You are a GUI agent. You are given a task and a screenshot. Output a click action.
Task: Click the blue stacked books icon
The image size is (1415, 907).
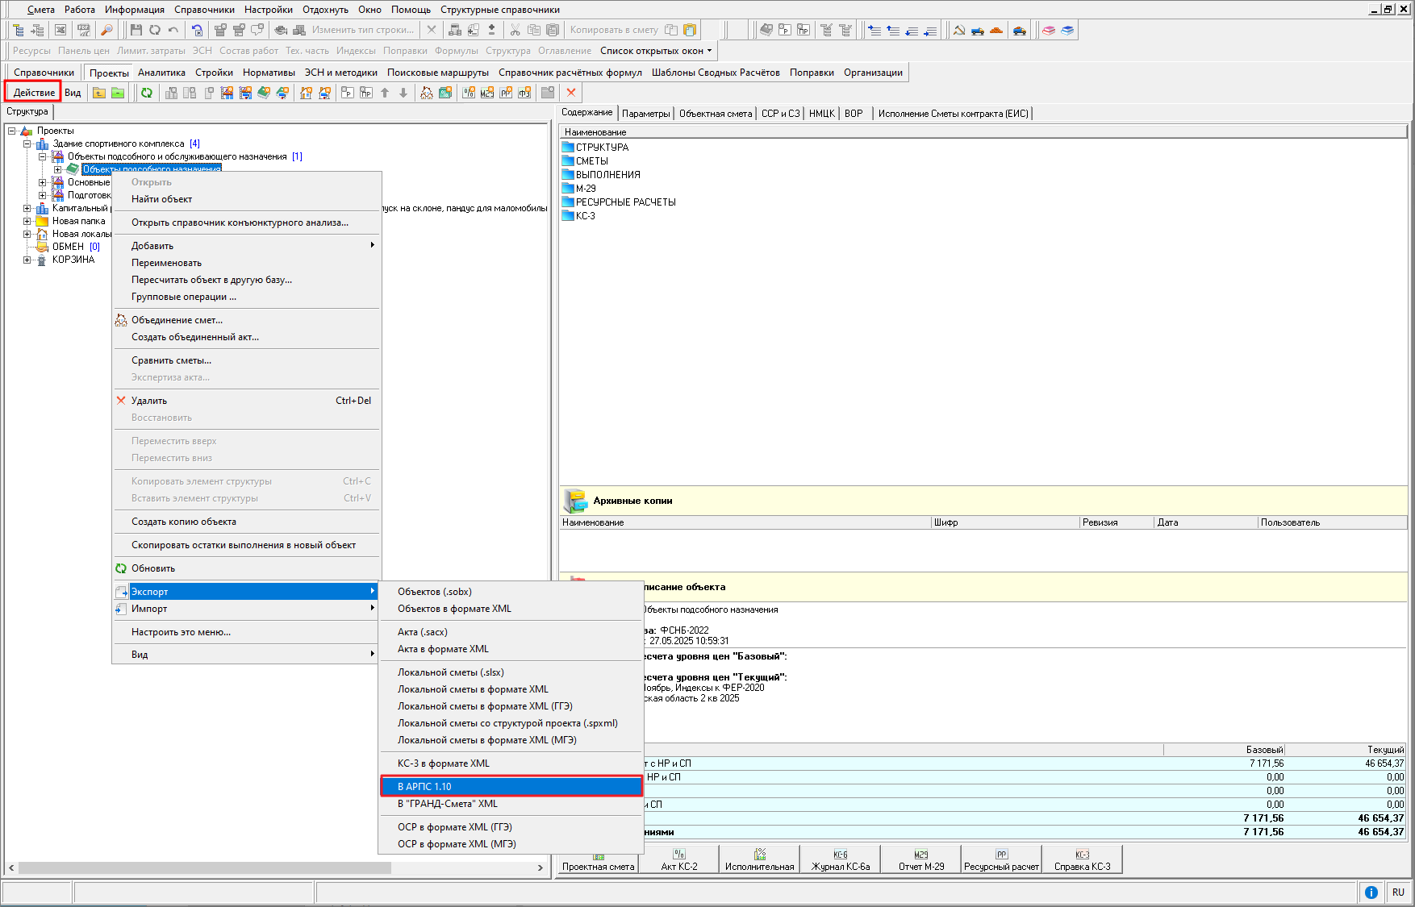point(1067,30)
